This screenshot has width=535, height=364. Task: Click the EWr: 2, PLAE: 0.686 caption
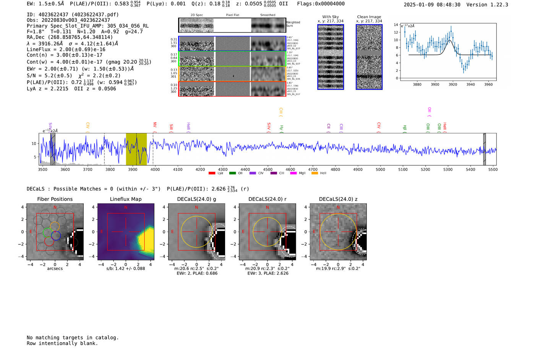197,273
